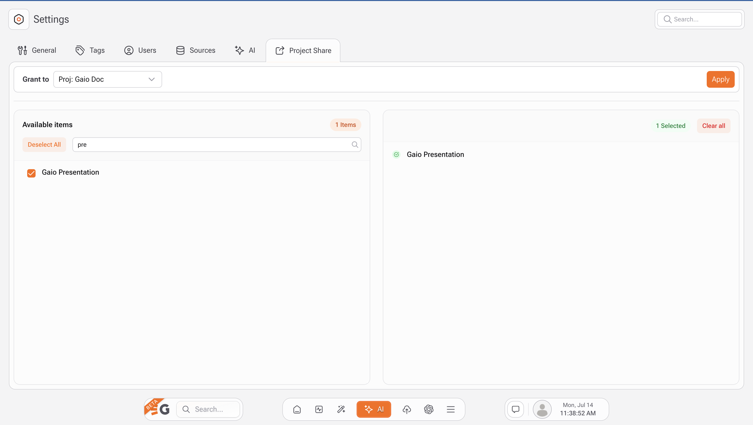Click the magic wand icon in dock
Viewport: 753px width, 425px height.
coord(341,409)
